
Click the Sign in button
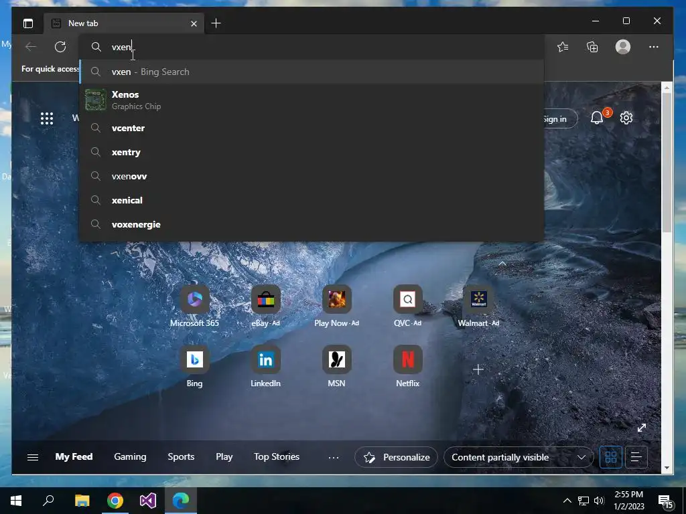coord(559,119)
